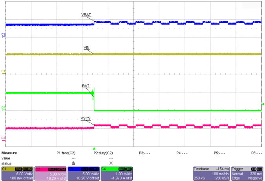Click the P1 warning status icon

point(73,163)
